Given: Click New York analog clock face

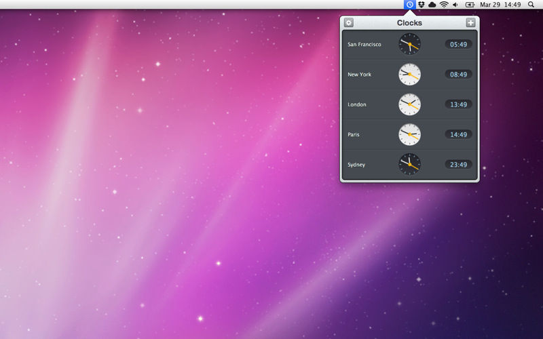Looking at the screenshot, I should click(410, 75).
